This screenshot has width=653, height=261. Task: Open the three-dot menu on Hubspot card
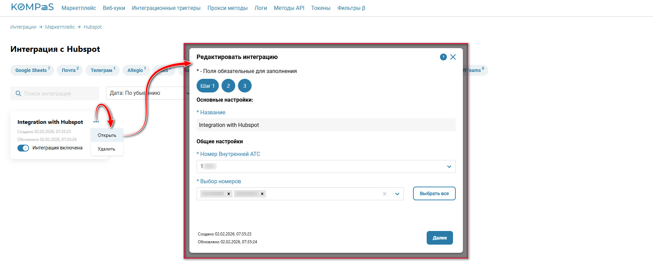tap(96, 122)
